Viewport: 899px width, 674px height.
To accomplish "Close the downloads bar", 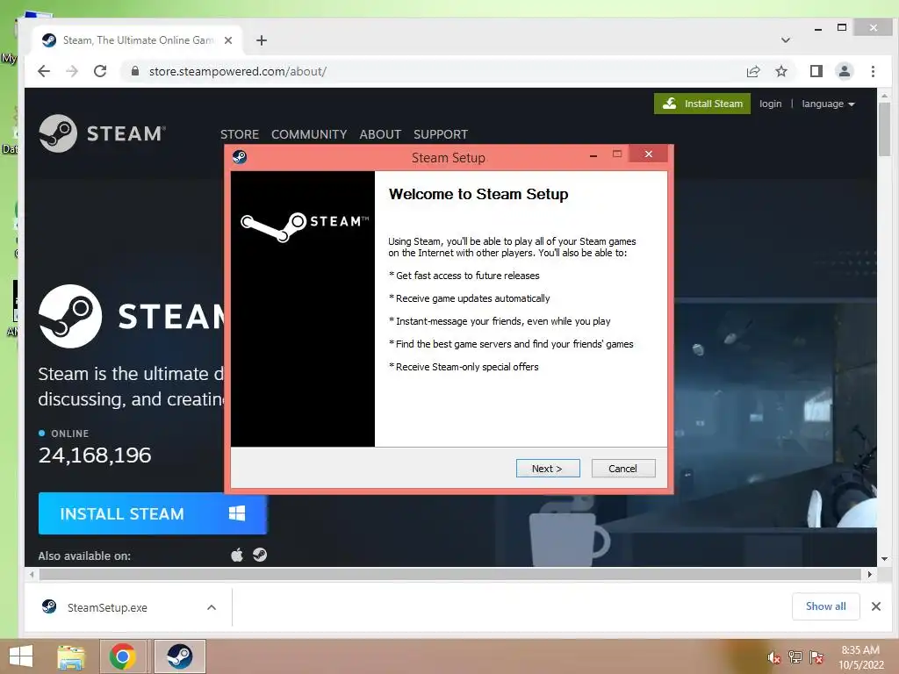I will pyautogui.click(x=875, y=606).
